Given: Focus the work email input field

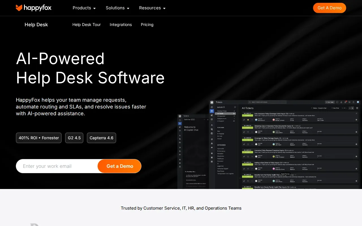Looking at the screenshot, I should 57,166.
